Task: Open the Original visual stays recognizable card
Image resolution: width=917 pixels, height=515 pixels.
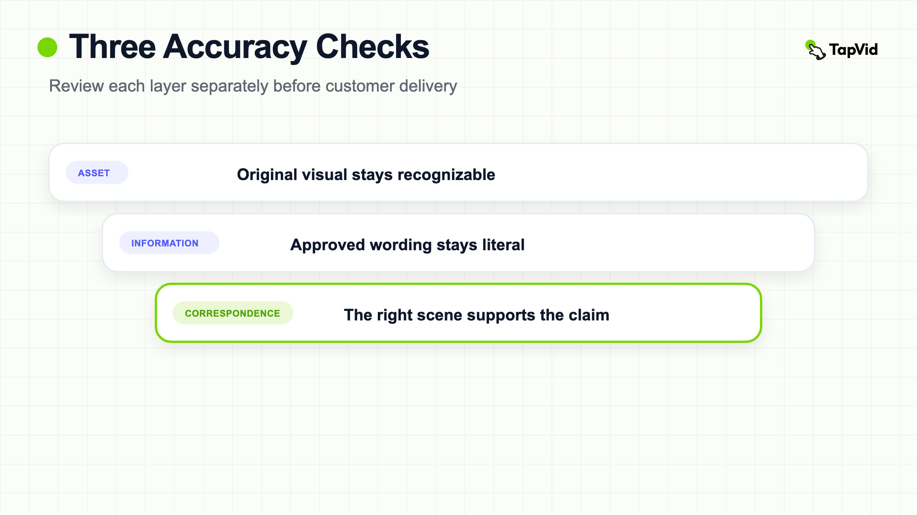Action: [458, 172]
